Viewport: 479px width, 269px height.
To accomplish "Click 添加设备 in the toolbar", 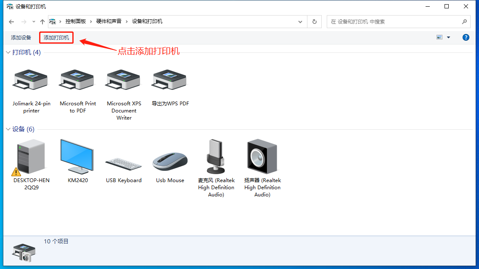I will 21,38.
